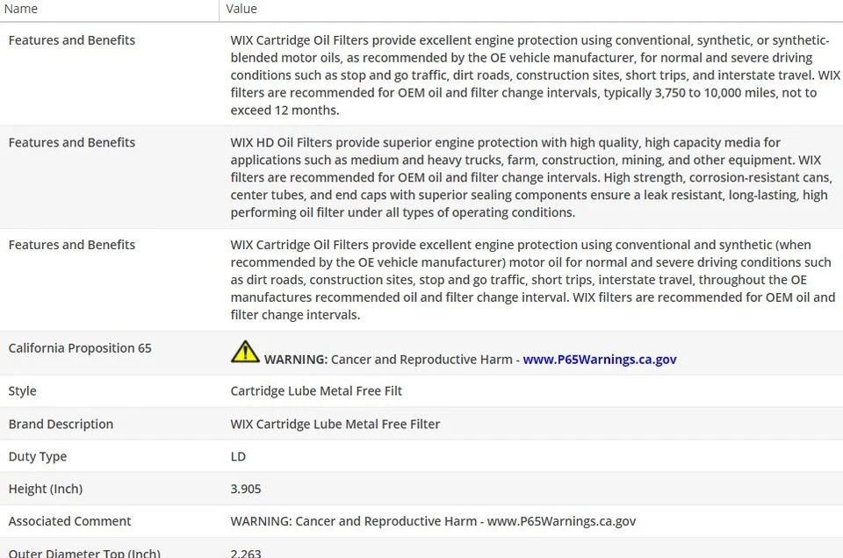Screen dimensions: 843x558
Task: Click the Style row label
Action: click(x=23, y=391)
